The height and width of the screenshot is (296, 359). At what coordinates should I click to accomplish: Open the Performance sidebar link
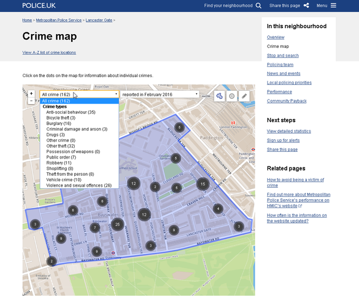279,91
